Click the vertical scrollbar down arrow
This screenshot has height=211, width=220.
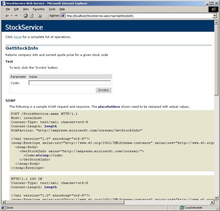216,198
